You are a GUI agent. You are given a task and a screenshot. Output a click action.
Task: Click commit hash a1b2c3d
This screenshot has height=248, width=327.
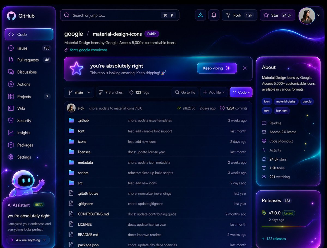189,108
